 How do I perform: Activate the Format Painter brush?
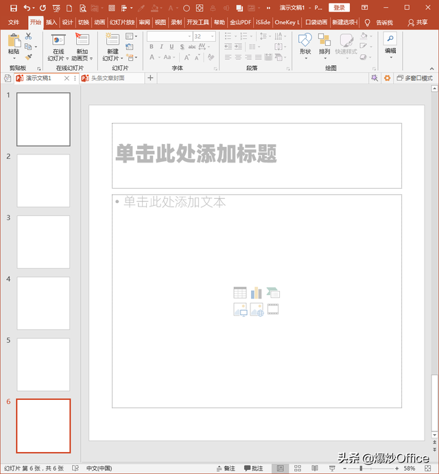click(x=28, y=57)
